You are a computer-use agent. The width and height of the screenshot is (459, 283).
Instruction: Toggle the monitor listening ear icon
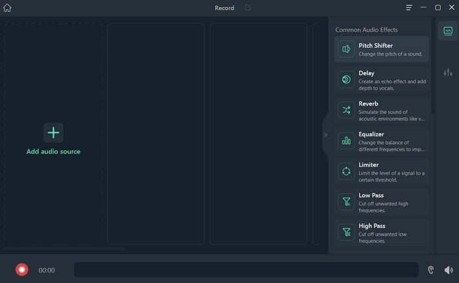(x=430, y=269)
